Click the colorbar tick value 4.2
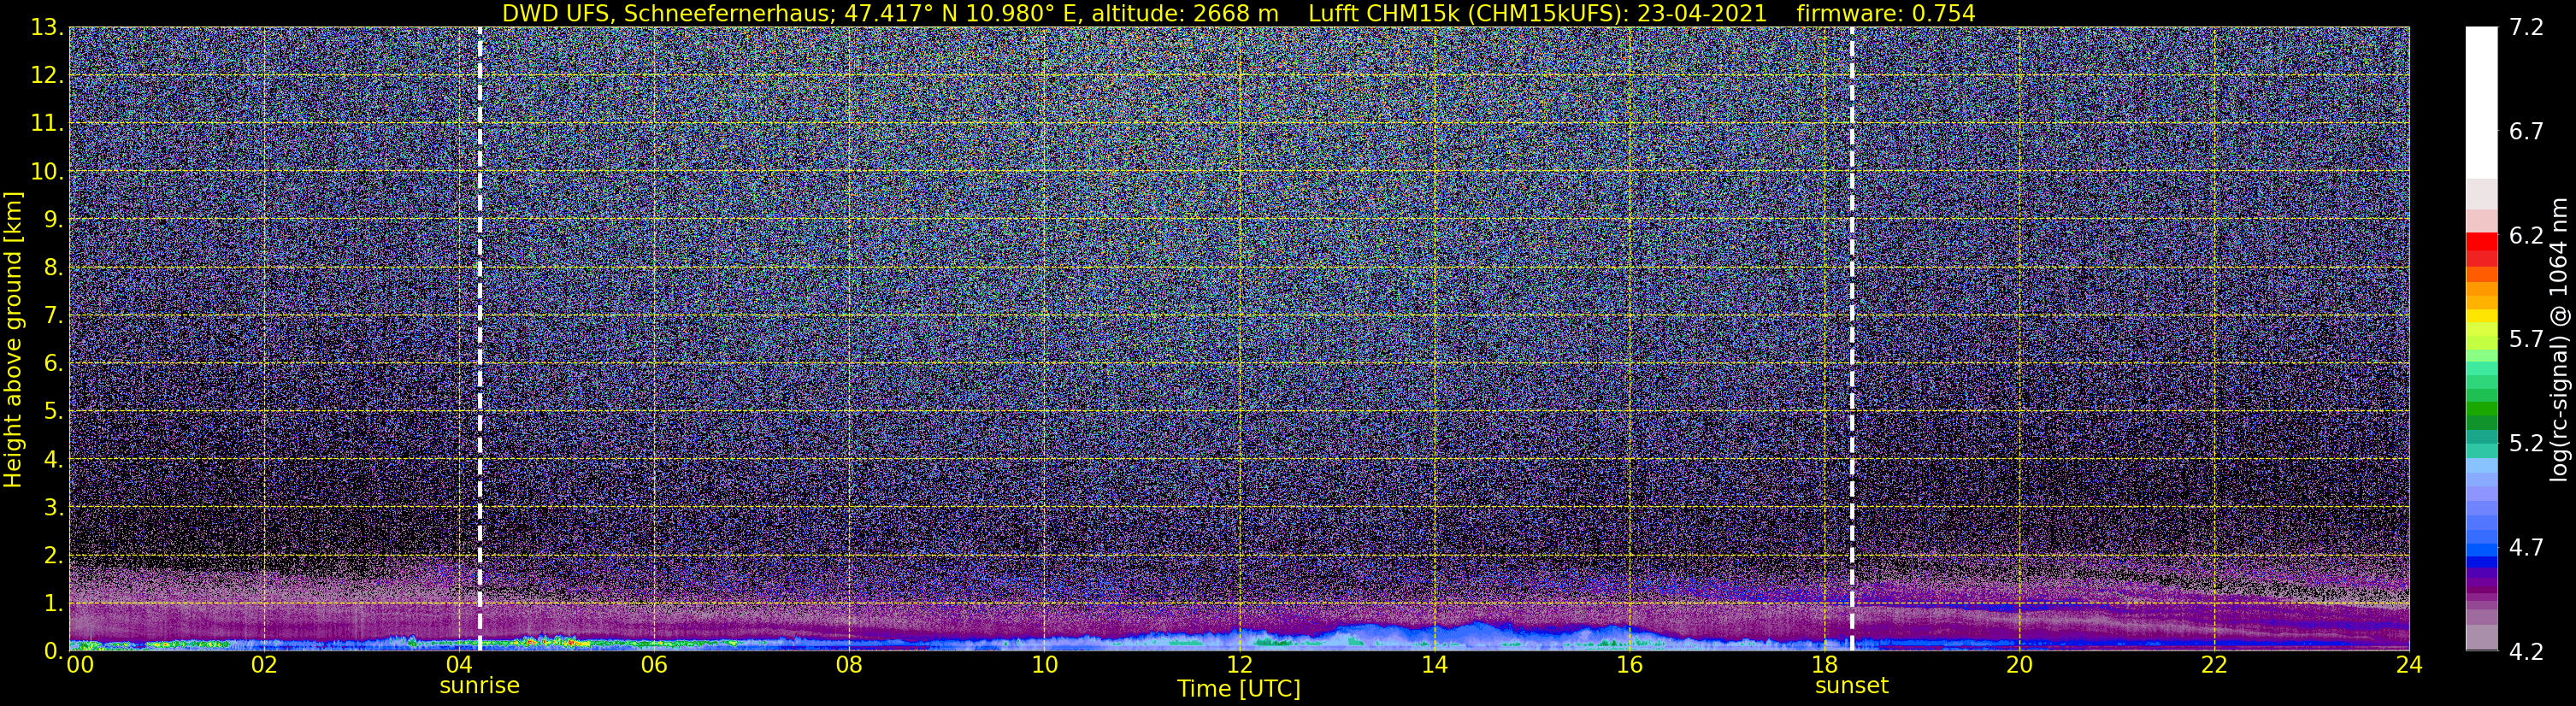 tap(2526, 652)
